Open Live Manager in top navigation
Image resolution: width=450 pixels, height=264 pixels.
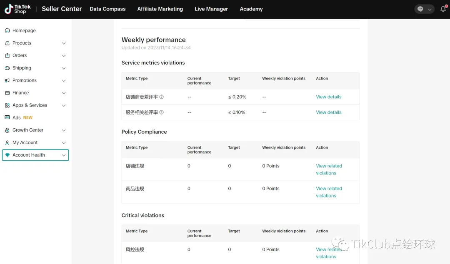click(211, 9)
